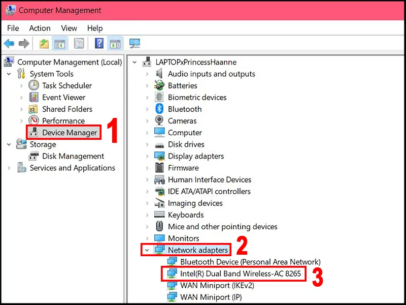Click the Help question mark toolbar icon

pos(99,43)
